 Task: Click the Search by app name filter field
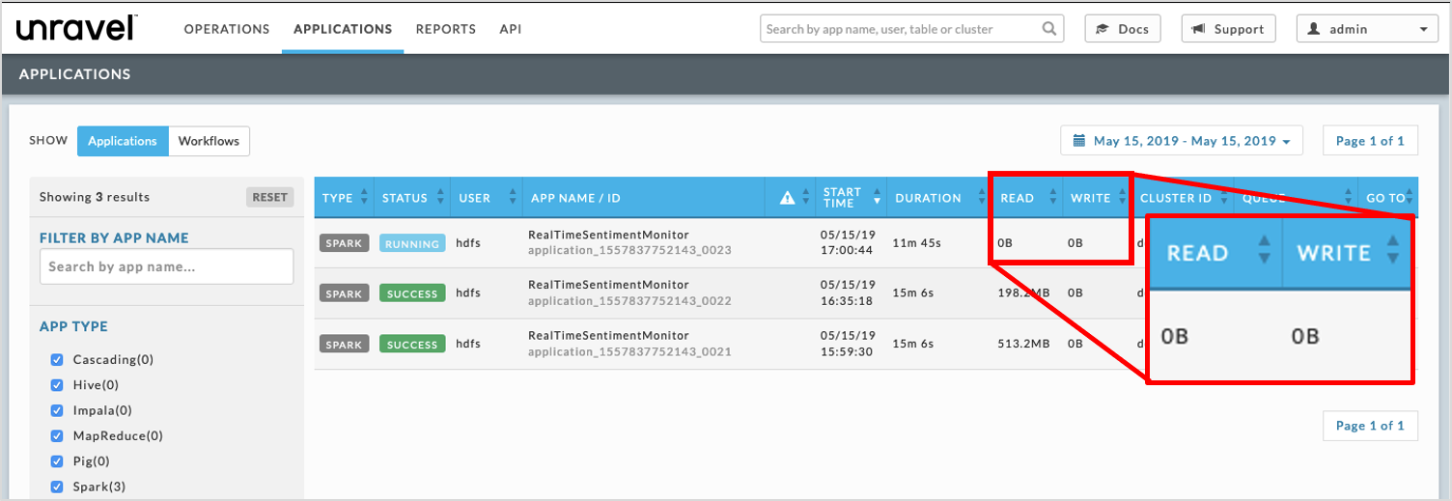point(166,266)
